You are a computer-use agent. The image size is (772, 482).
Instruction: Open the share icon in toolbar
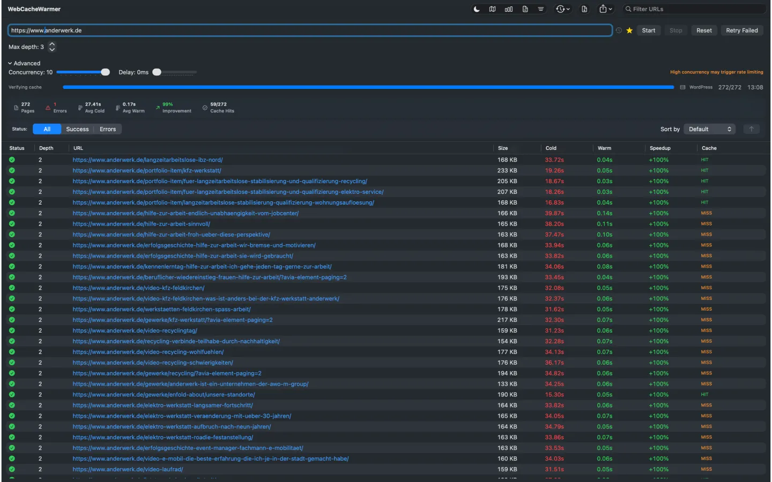[604, 9]
